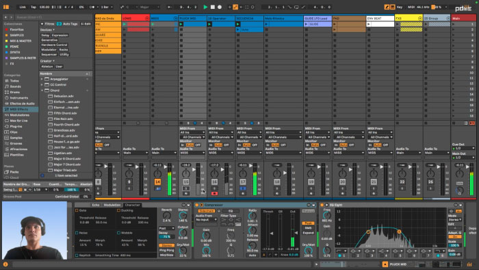
Task: Select Instruments in browser categories
Action: click(x=18, y=98)
